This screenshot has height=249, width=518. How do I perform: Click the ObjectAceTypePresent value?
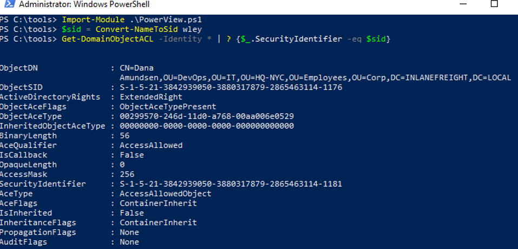click(168, 107)
